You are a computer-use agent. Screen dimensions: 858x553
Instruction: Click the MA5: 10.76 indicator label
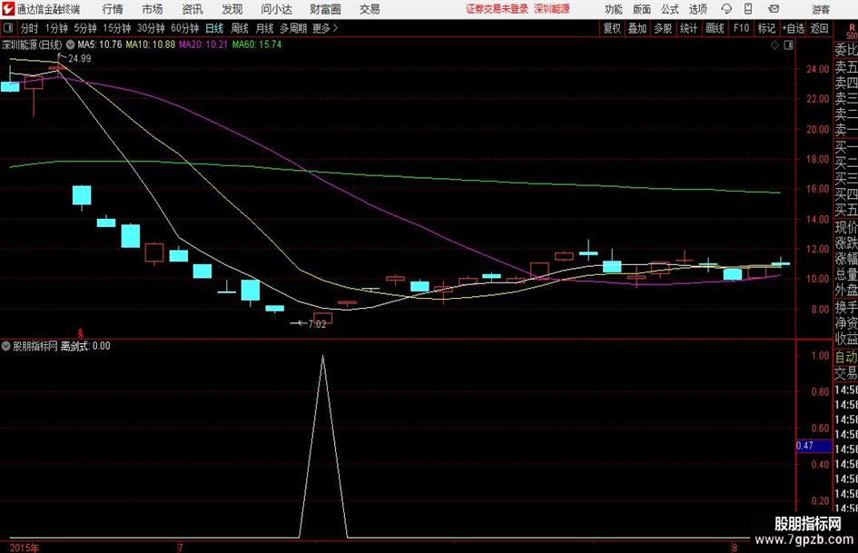coord(100,44)
